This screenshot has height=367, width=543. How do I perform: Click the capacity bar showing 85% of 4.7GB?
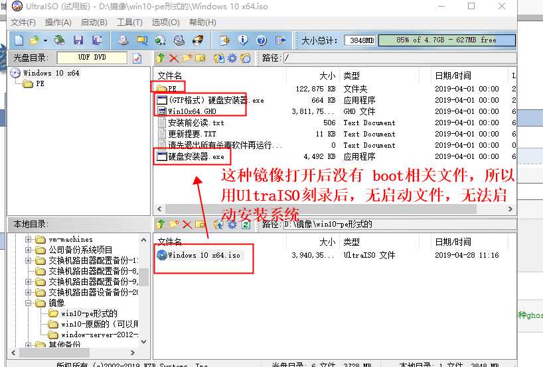[447, 40]
